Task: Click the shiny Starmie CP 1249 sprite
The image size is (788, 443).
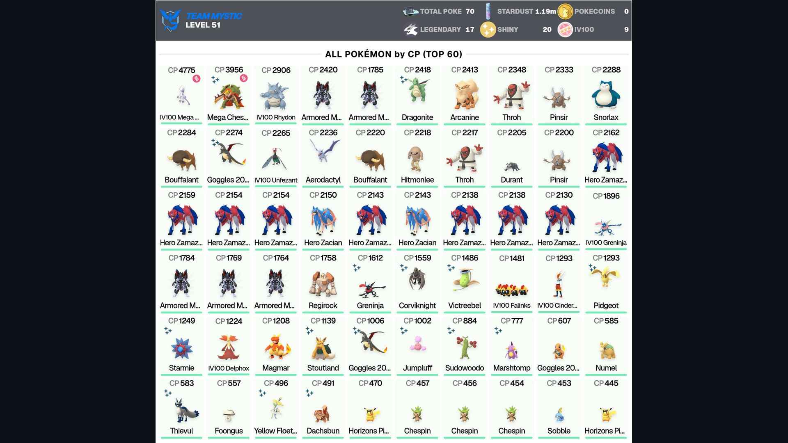Action: [181, 347]
